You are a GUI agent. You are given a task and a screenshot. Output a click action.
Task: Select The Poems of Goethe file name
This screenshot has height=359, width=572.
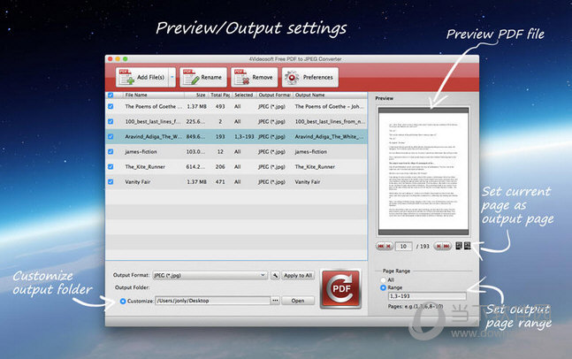(x=153, y=106)
